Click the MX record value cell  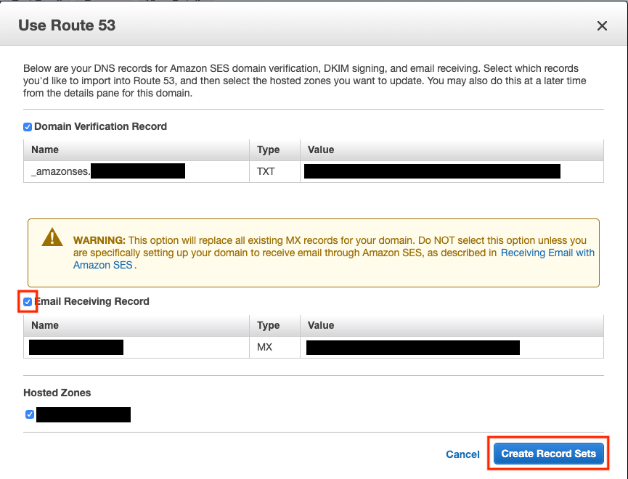click(x=417, y=347)
